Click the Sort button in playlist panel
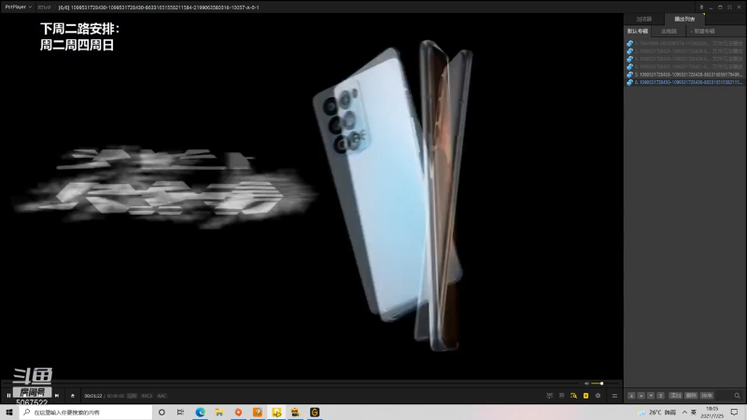747x420 pixels. click(x=707, y=396)
